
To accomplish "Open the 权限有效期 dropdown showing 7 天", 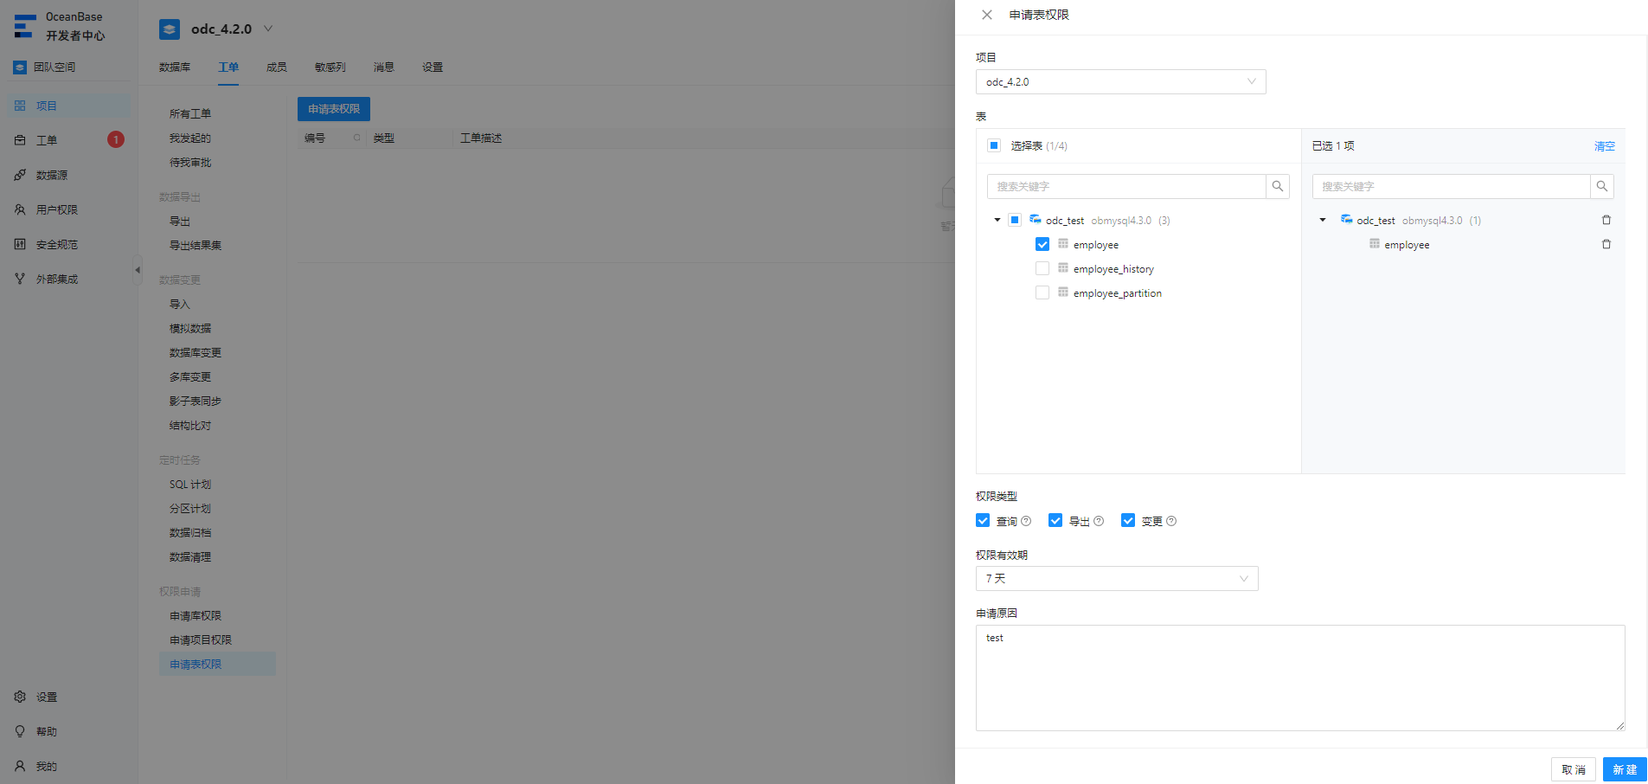I will [x=1116, y=579].
